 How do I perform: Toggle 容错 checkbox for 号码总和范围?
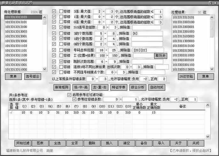(61, 50)
